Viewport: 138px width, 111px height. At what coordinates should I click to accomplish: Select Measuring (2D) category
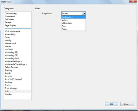11,52
